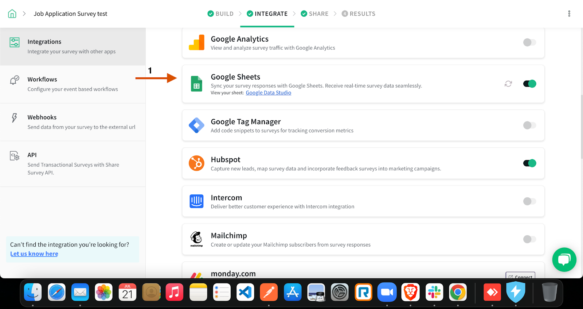This screenshot has width=583, height=309.
Task: Select the INTEGRATE step tab
Action: point(267,14)
